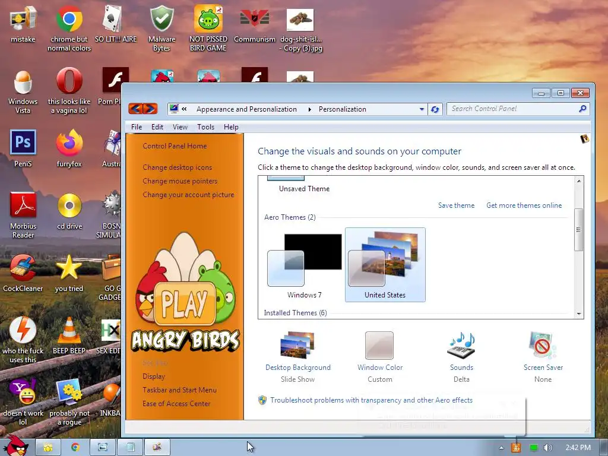Open 'chrome but normal colors' desktop shortcut
Viewport: 608px width, 456px height.
(69, 18)
